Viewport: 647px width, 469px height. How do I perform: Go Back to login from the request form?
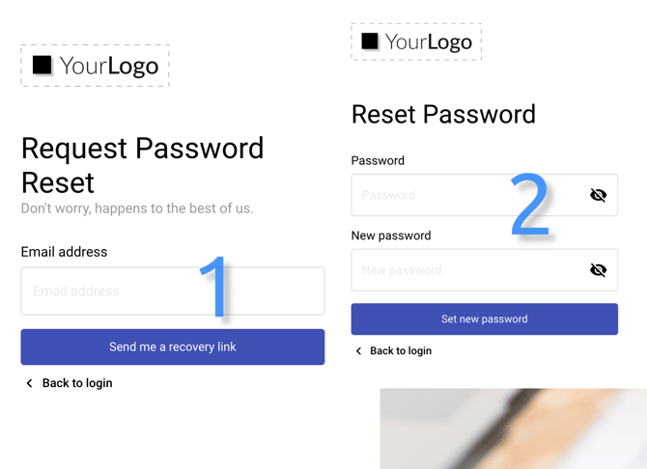(x=76, y=383)
